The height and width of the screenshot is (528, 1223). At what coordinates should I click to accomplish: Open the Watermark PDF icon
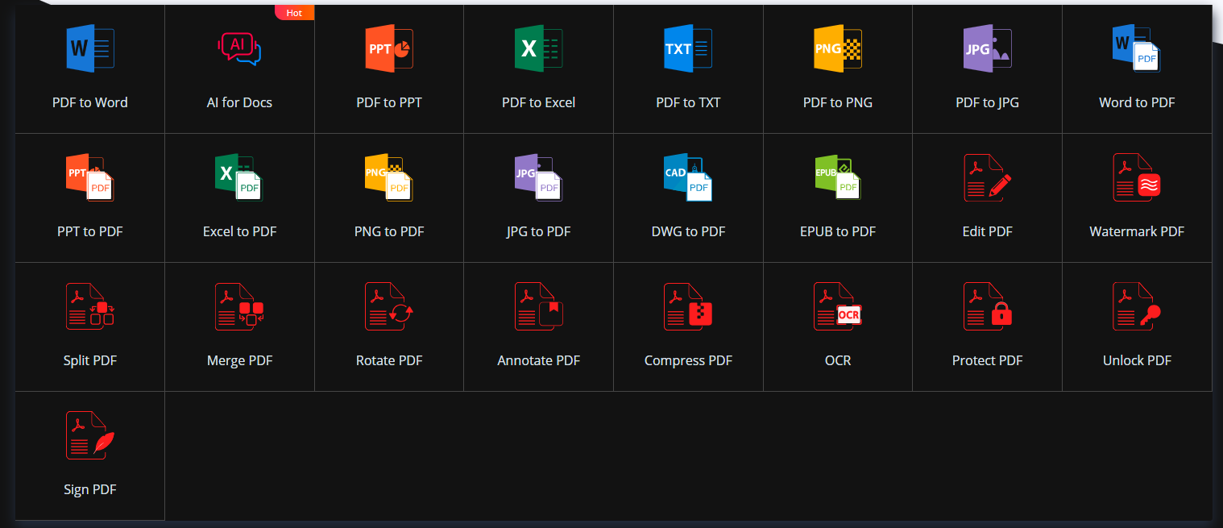coord(1137,177)
